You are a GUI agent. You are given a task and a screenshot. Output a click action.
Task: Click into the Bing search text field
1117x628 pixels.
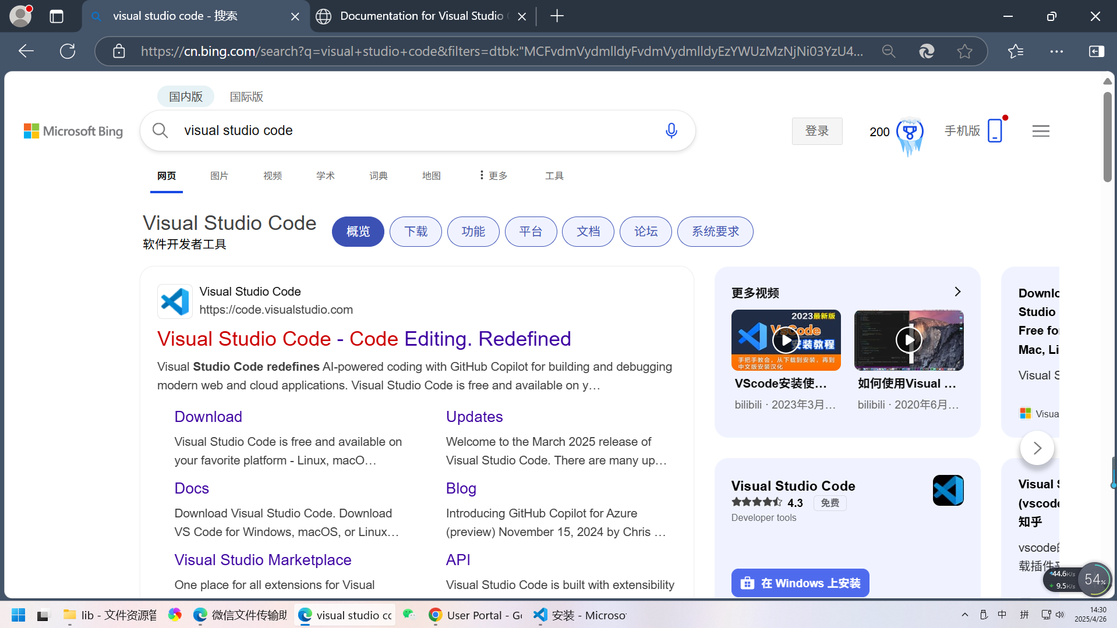418,130
